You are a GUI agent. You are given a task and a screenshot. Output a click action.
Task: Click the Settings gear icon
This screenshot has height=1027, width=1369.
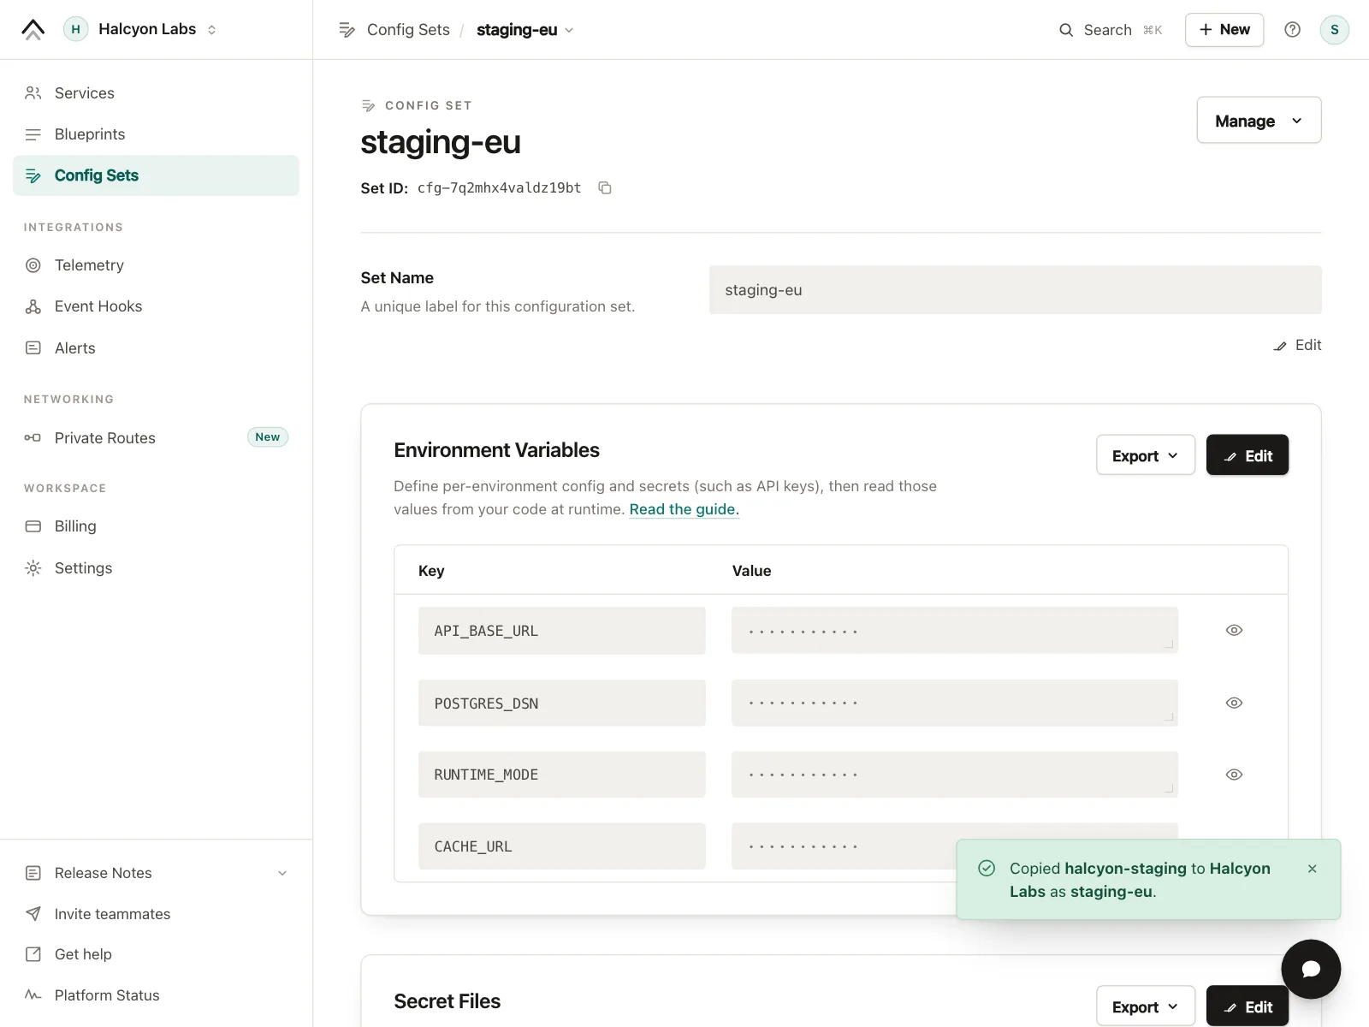[33, 568]
